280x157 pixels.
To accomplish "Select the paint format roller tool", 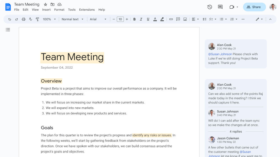I will 37,19.
